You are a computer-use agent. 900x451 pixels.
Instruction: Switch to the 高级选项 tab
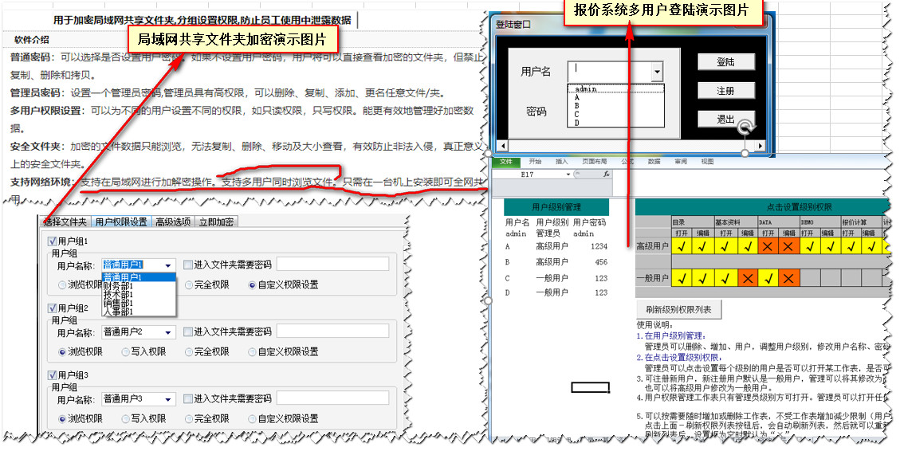pos(172,222)
